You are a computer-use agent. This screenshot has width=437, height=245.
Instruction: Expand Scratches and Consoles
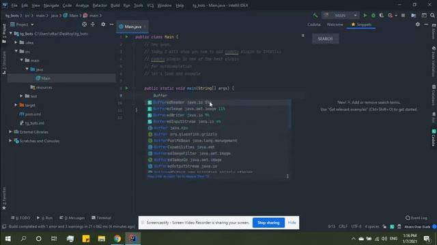pos(10,141)
